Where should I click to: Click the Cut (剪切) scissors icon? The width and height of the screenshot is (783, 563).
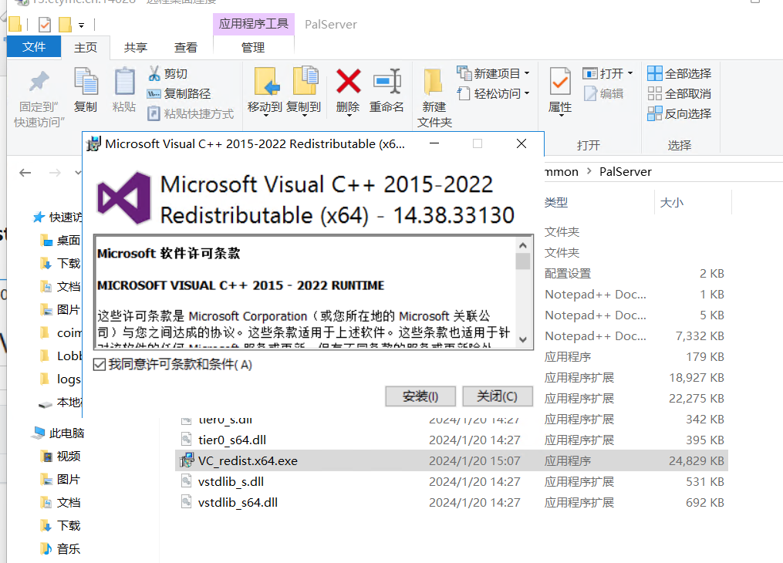pyautogui.click(x=154, y=73)
